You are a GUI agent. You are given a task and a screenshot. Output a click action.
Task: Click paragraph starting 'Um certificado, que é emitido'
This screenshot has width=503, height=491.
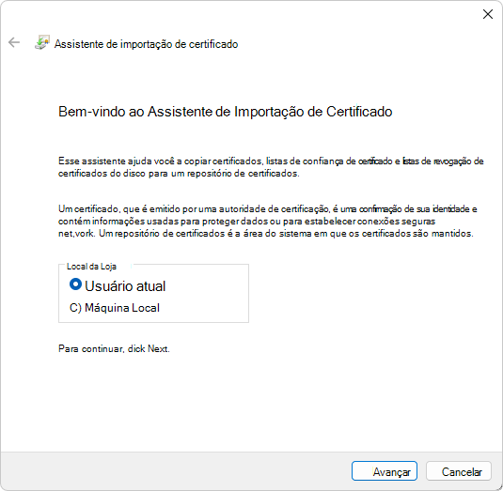(x=268, y=222)
